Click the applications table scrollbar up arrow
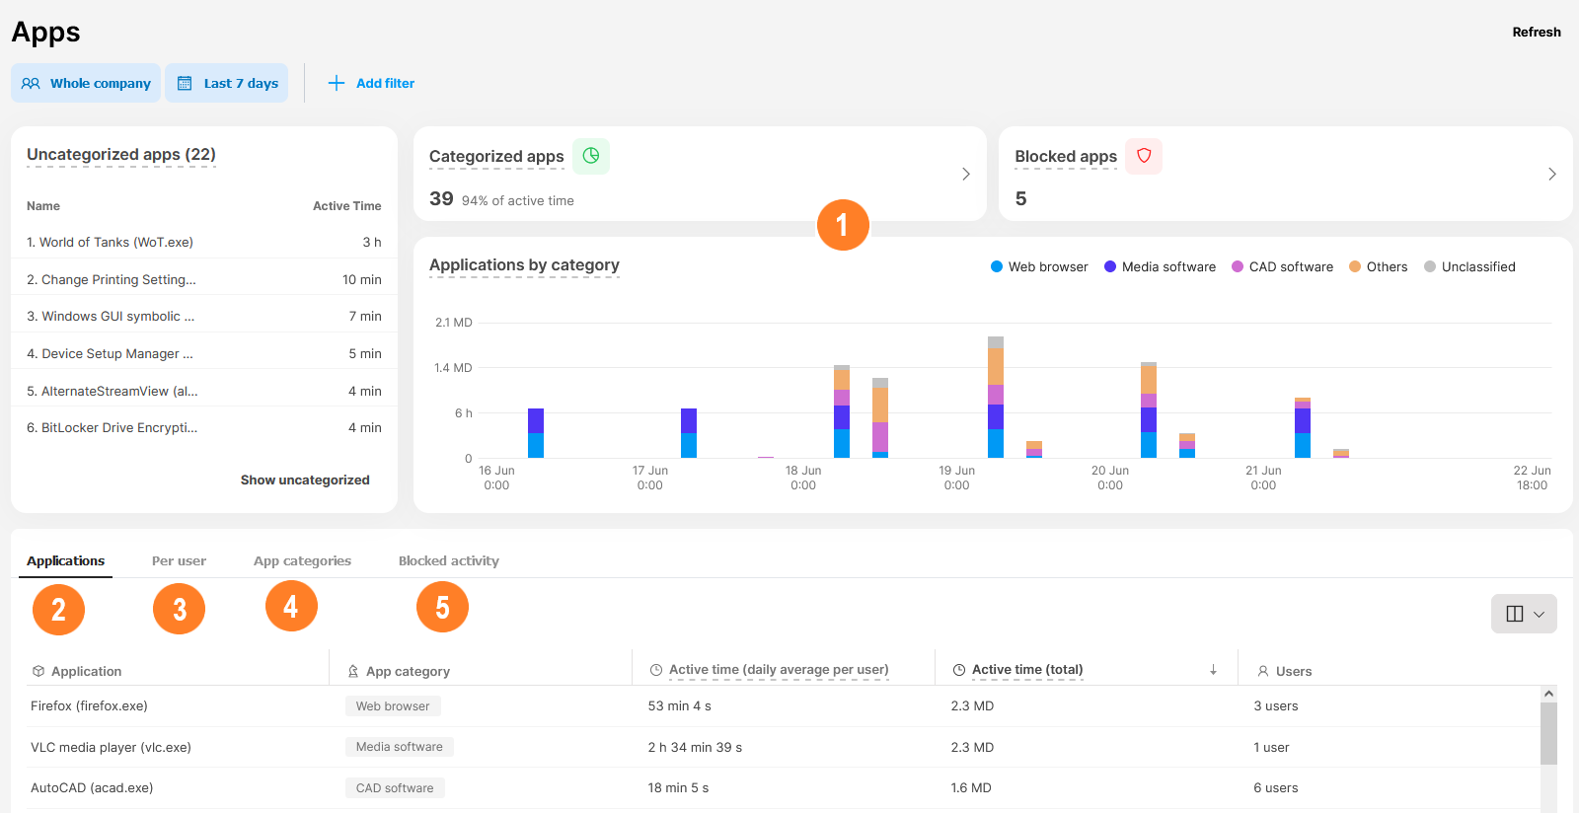Viewport: 1579px width, 813px height. 1548,694
